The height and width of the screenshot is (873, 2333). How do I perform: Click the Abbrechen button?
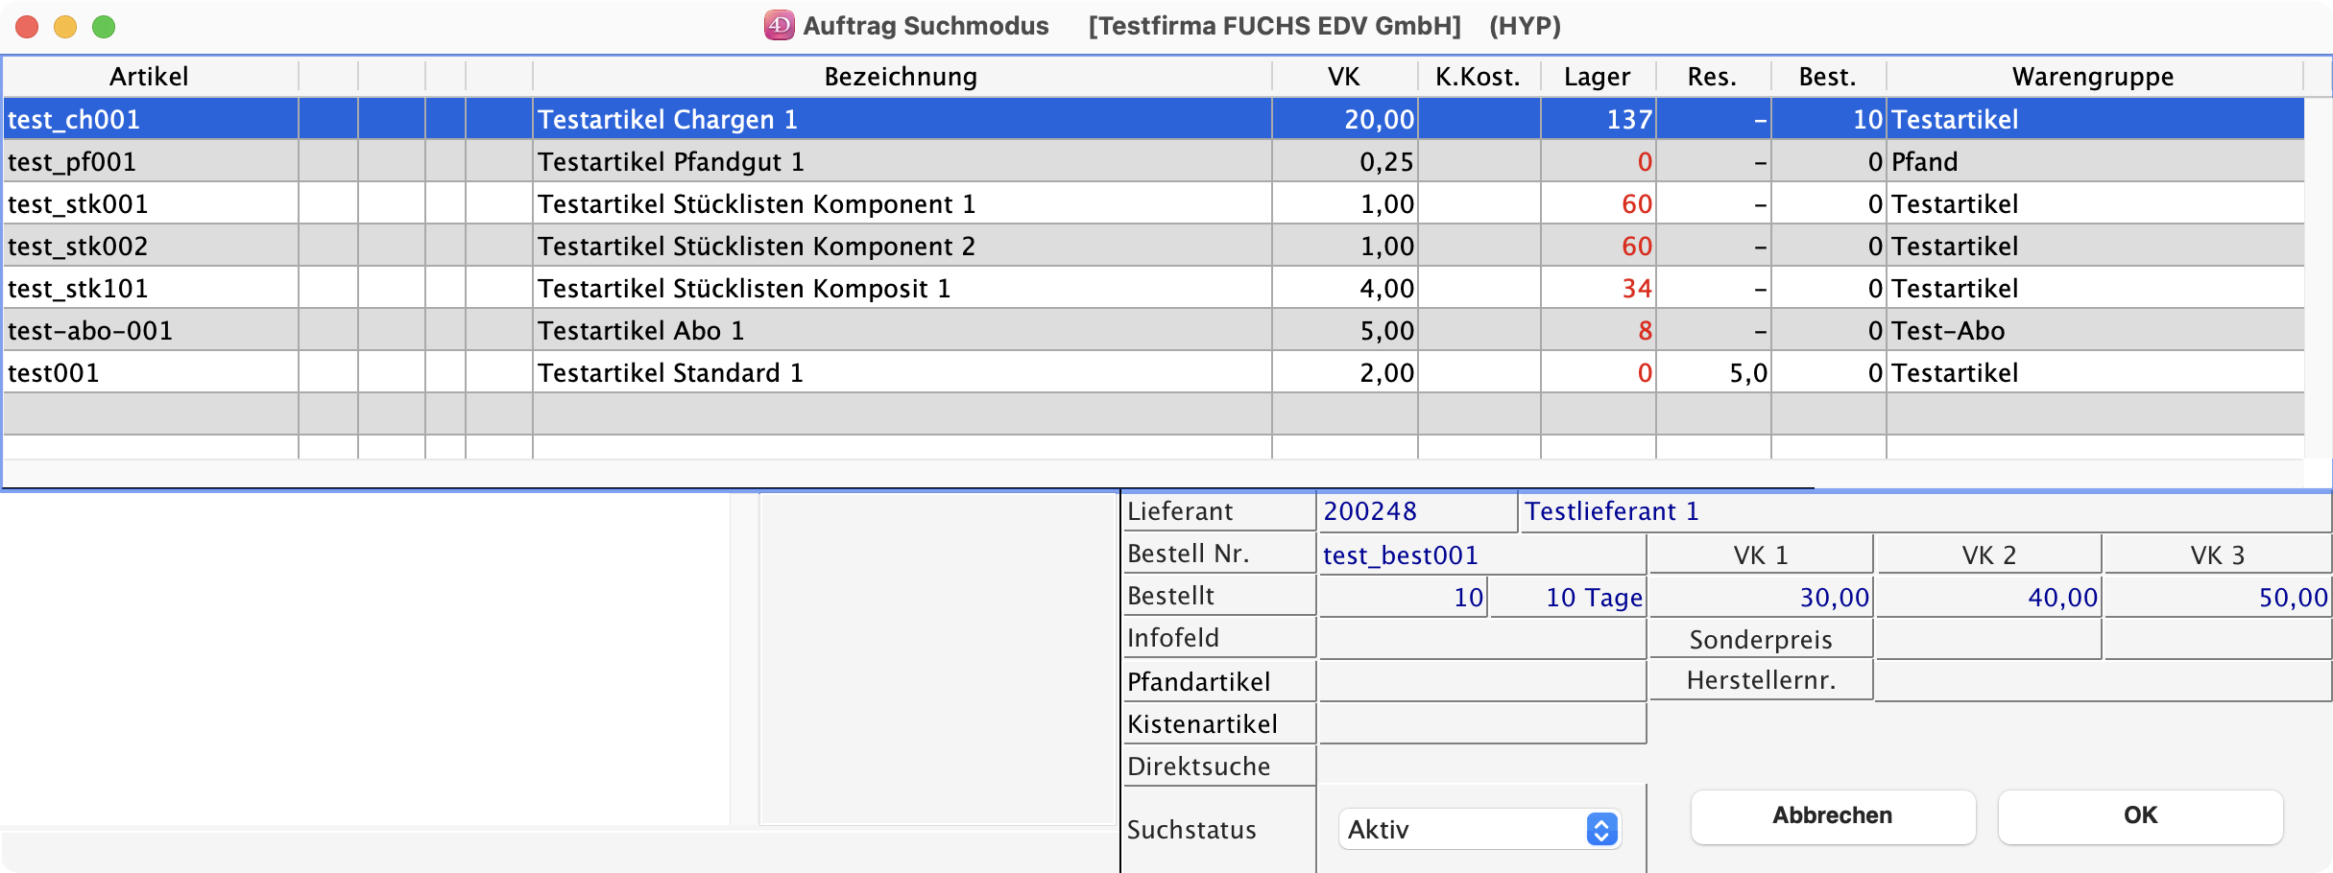(1832, 816)
